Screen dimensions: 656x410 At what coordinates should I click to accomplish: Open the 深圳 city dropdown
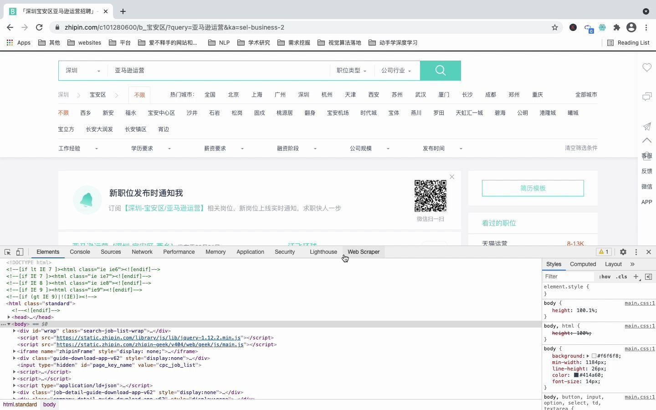click(x=83, y=71)
